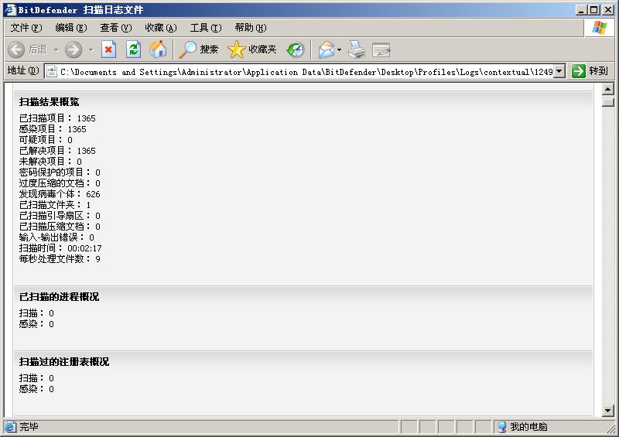Maximize the BitDefender log window
Viewport: 619px width, 437px height.
593,10
